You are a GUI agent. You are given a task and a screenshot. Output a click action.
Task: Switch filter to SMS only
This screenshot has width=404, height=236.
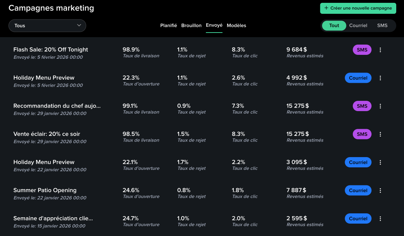coord(382,25)
